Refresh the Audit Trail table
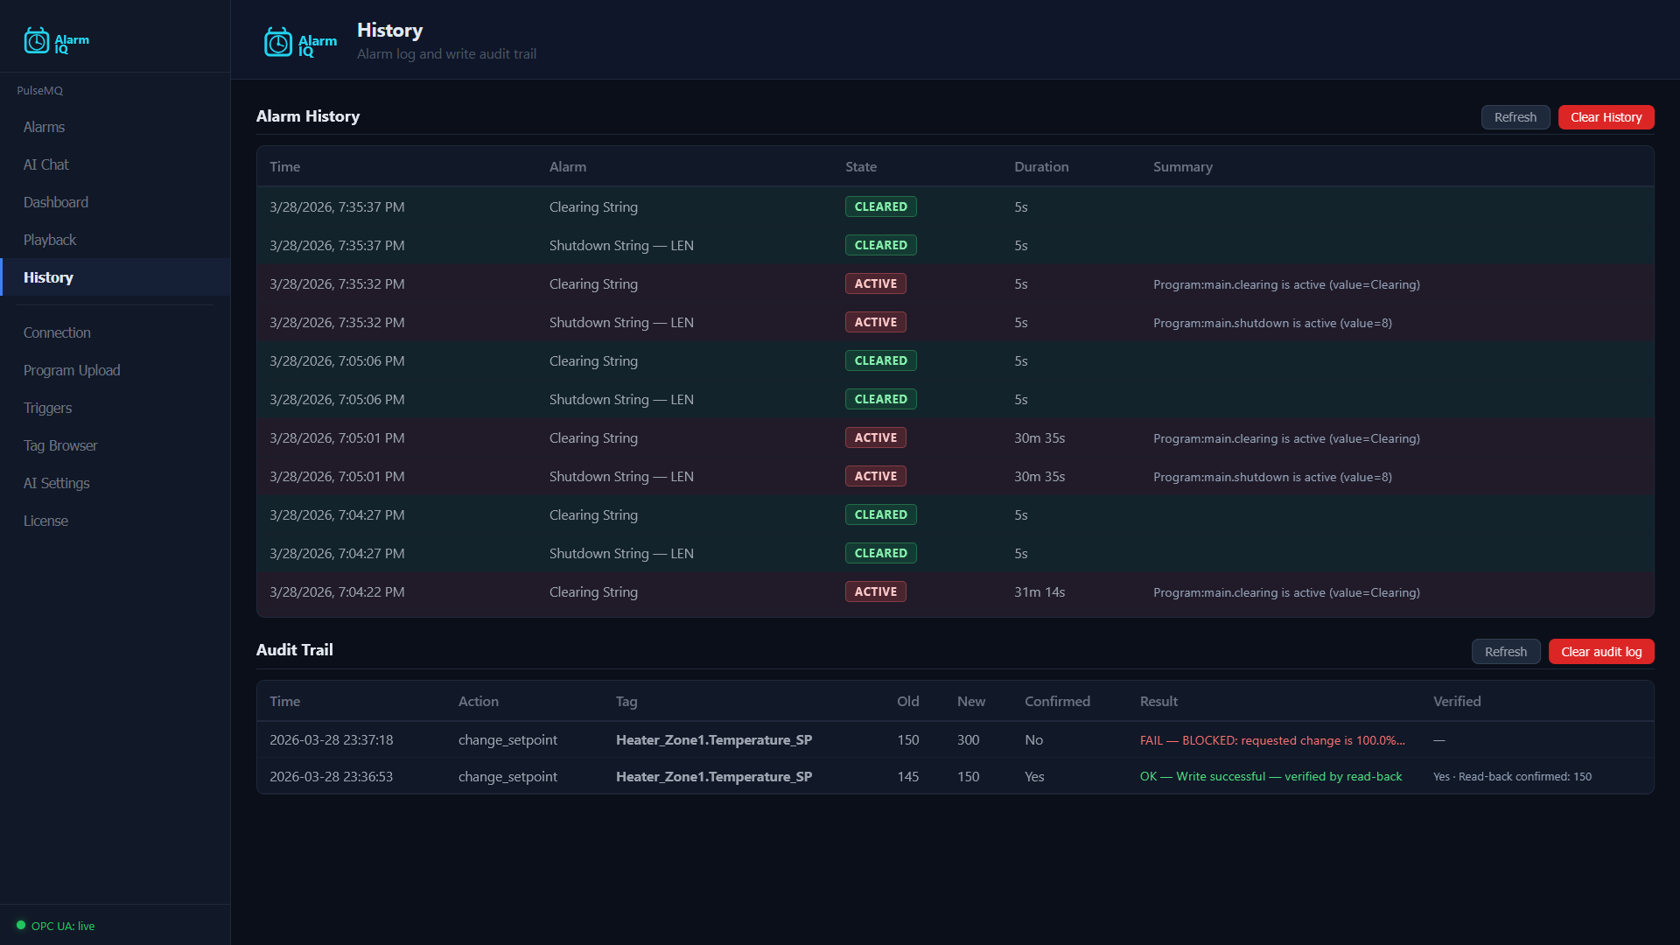The image size is (1680, 945). point(1505,651)
